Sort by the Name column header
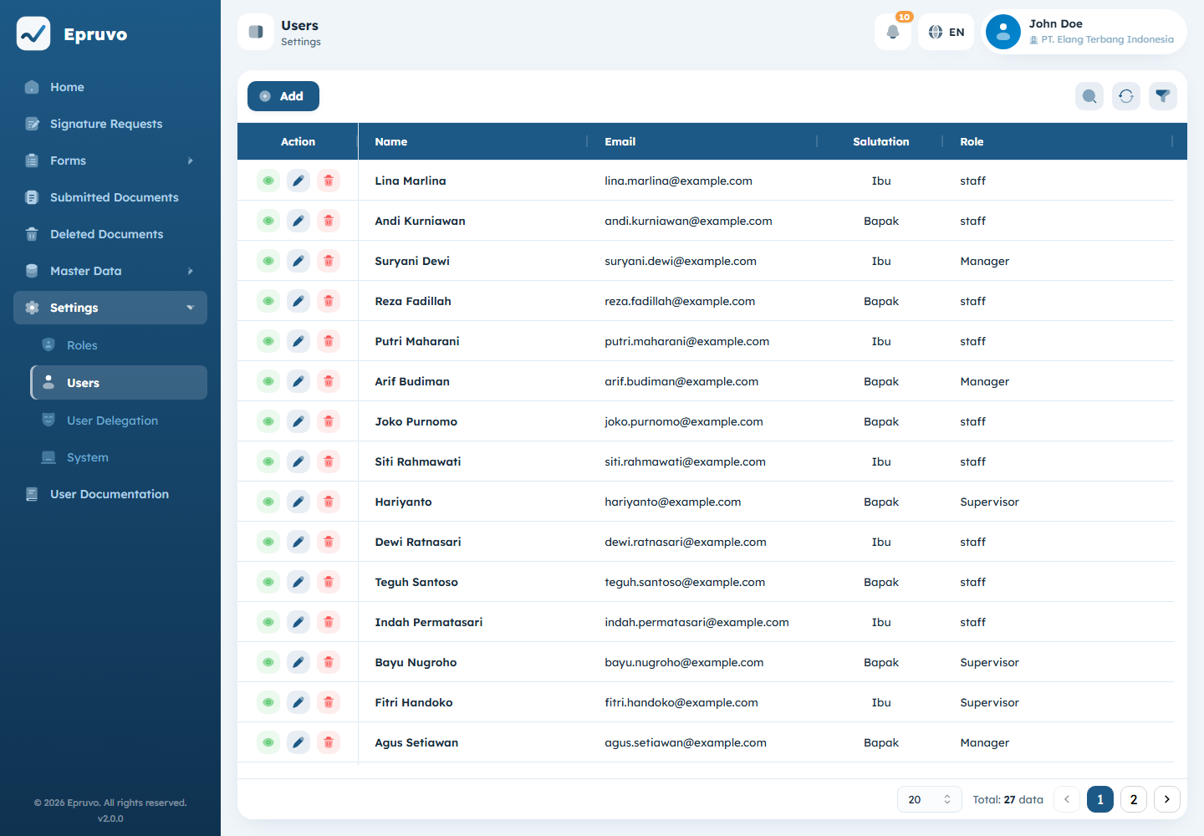Viewport: 1204px width, 836px height. [472, 141]
